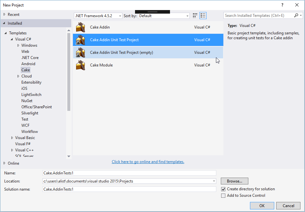Screen dimensions: 305x212
Task: Select the Office/SharePoint template category
Action: point(37,107)
